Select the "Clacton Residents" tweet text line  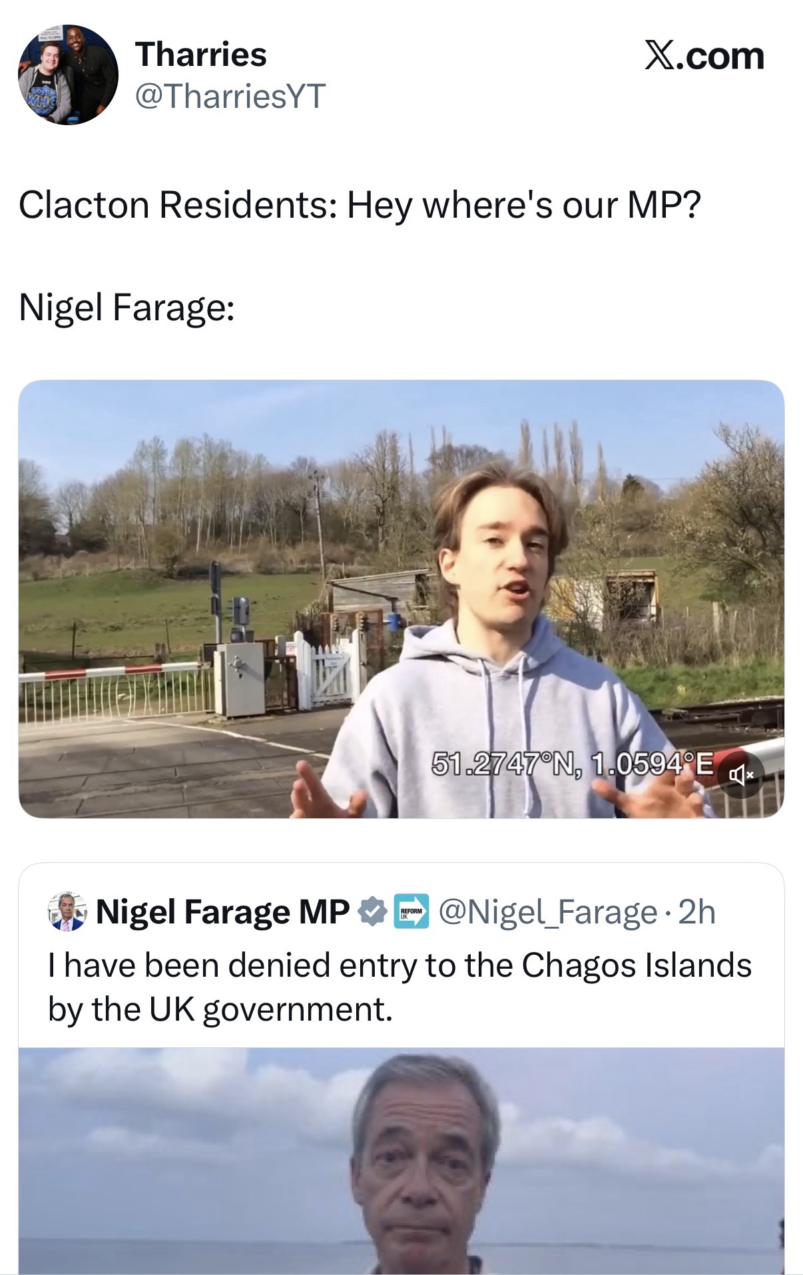(x=360, y=204)
